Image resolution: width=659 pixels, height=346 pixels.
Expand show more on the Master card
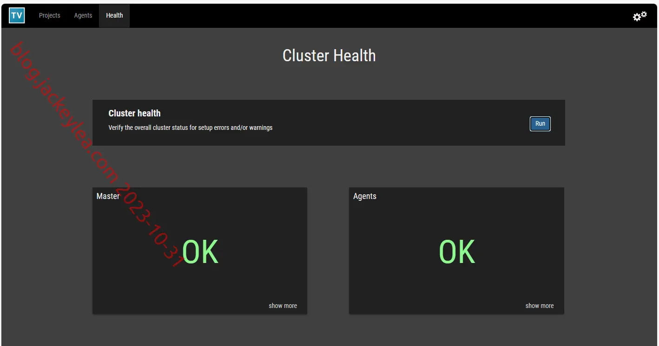click(283, 306)
